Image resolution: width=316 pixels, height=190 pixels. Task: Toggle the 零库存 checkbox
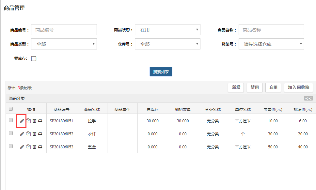pyautogui.click(x=34, y=59)
